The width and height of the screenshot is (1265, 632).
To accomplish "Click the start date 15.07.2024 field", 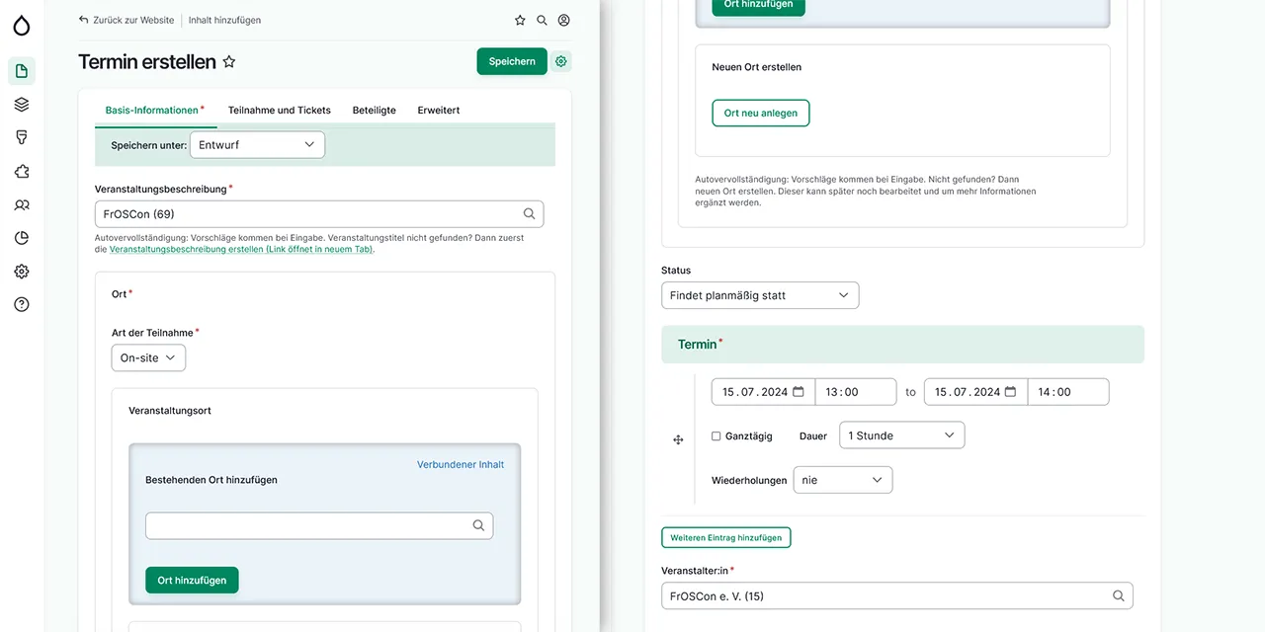I will (x=763, y=392).
